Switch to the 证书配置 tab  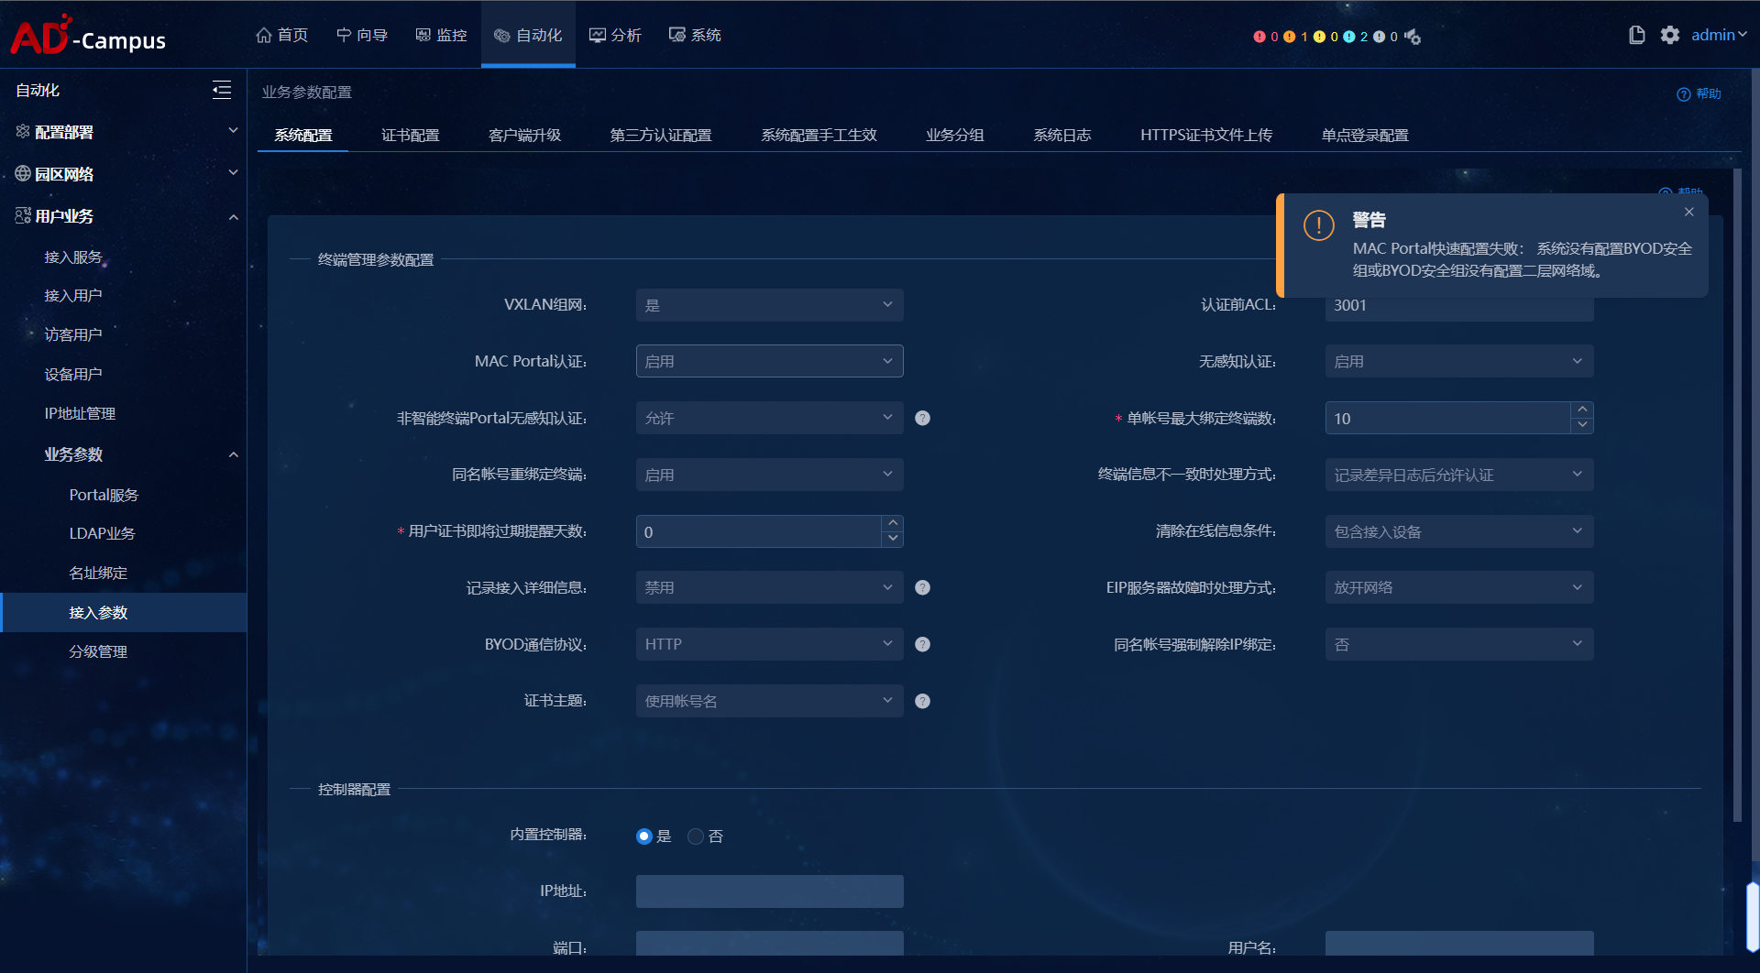[x=410, y=136]
